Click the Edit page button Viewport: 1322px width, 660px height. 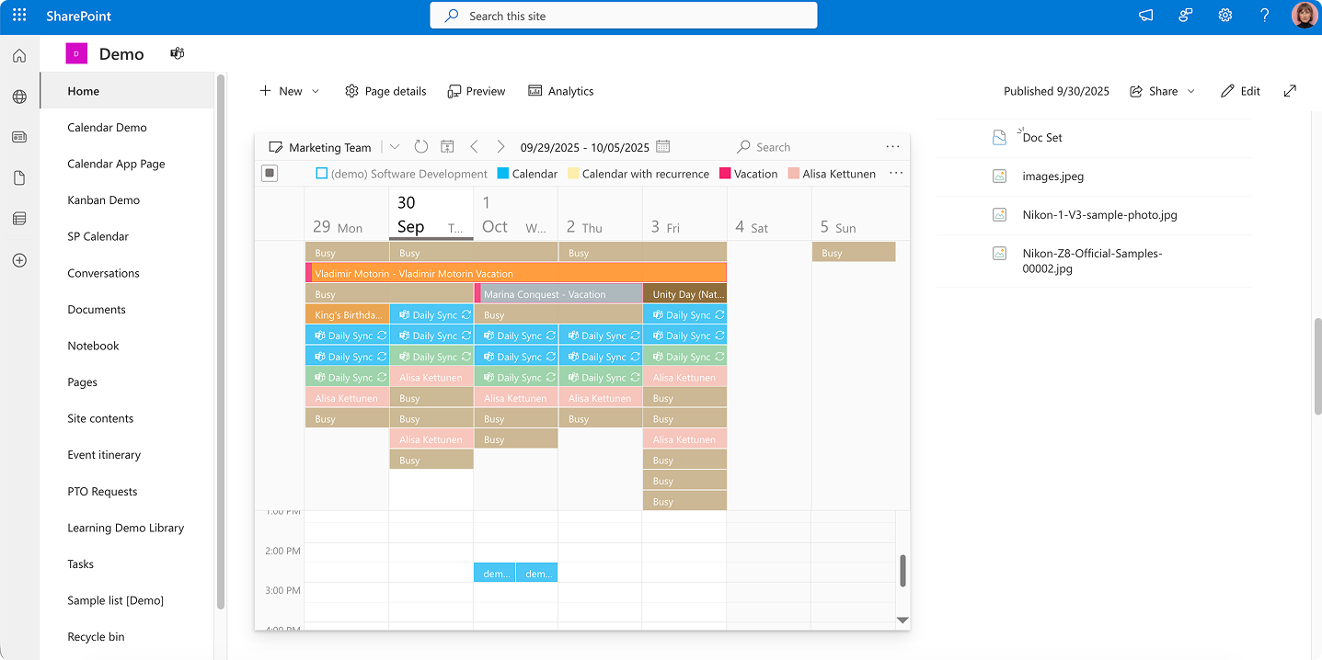click(x=1240, y=91)
